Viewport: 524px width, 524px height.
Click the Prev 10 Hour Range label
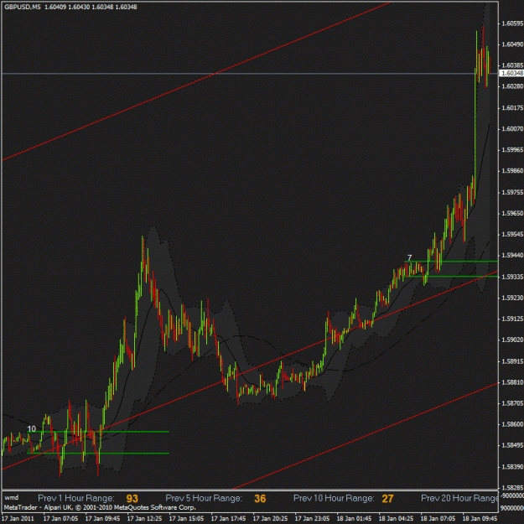[334, 498]
